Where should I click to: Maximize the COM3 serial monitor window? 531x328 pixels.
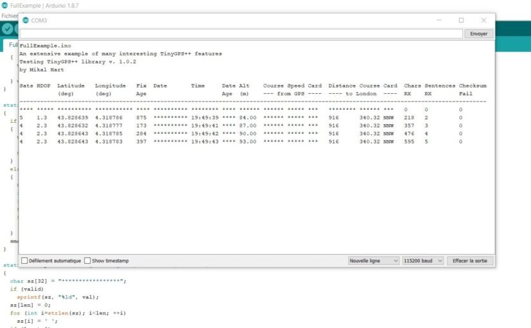[461, 21]
